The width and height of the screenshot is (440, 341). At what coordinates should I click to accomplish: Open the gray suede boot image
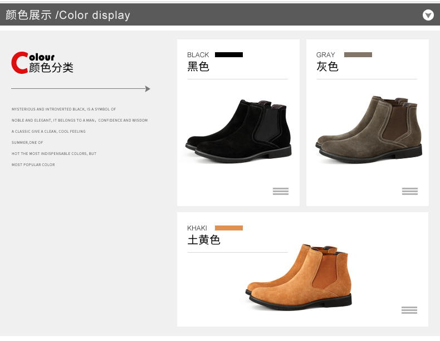pos(369,131)
